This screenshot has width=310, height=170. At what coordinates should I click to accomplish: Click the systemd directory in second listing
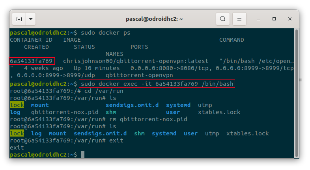point(164,133)
